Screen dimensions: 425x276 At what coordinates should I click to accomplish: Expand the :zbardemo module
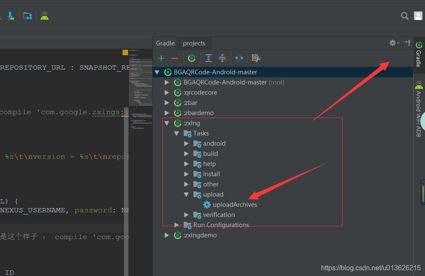point(167,113)
